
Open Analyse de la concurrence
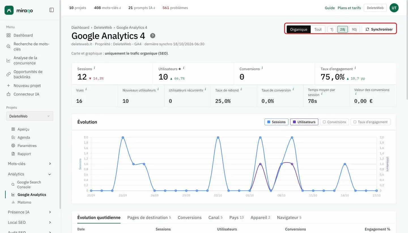coord(28,60)
